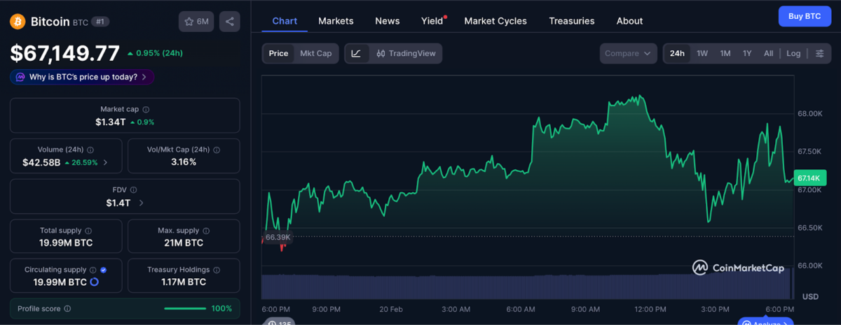The width and height of the screenshot is (841, 325).
Task: Click the 12:00 PM time axis label
Action: [x=650, y=309]
